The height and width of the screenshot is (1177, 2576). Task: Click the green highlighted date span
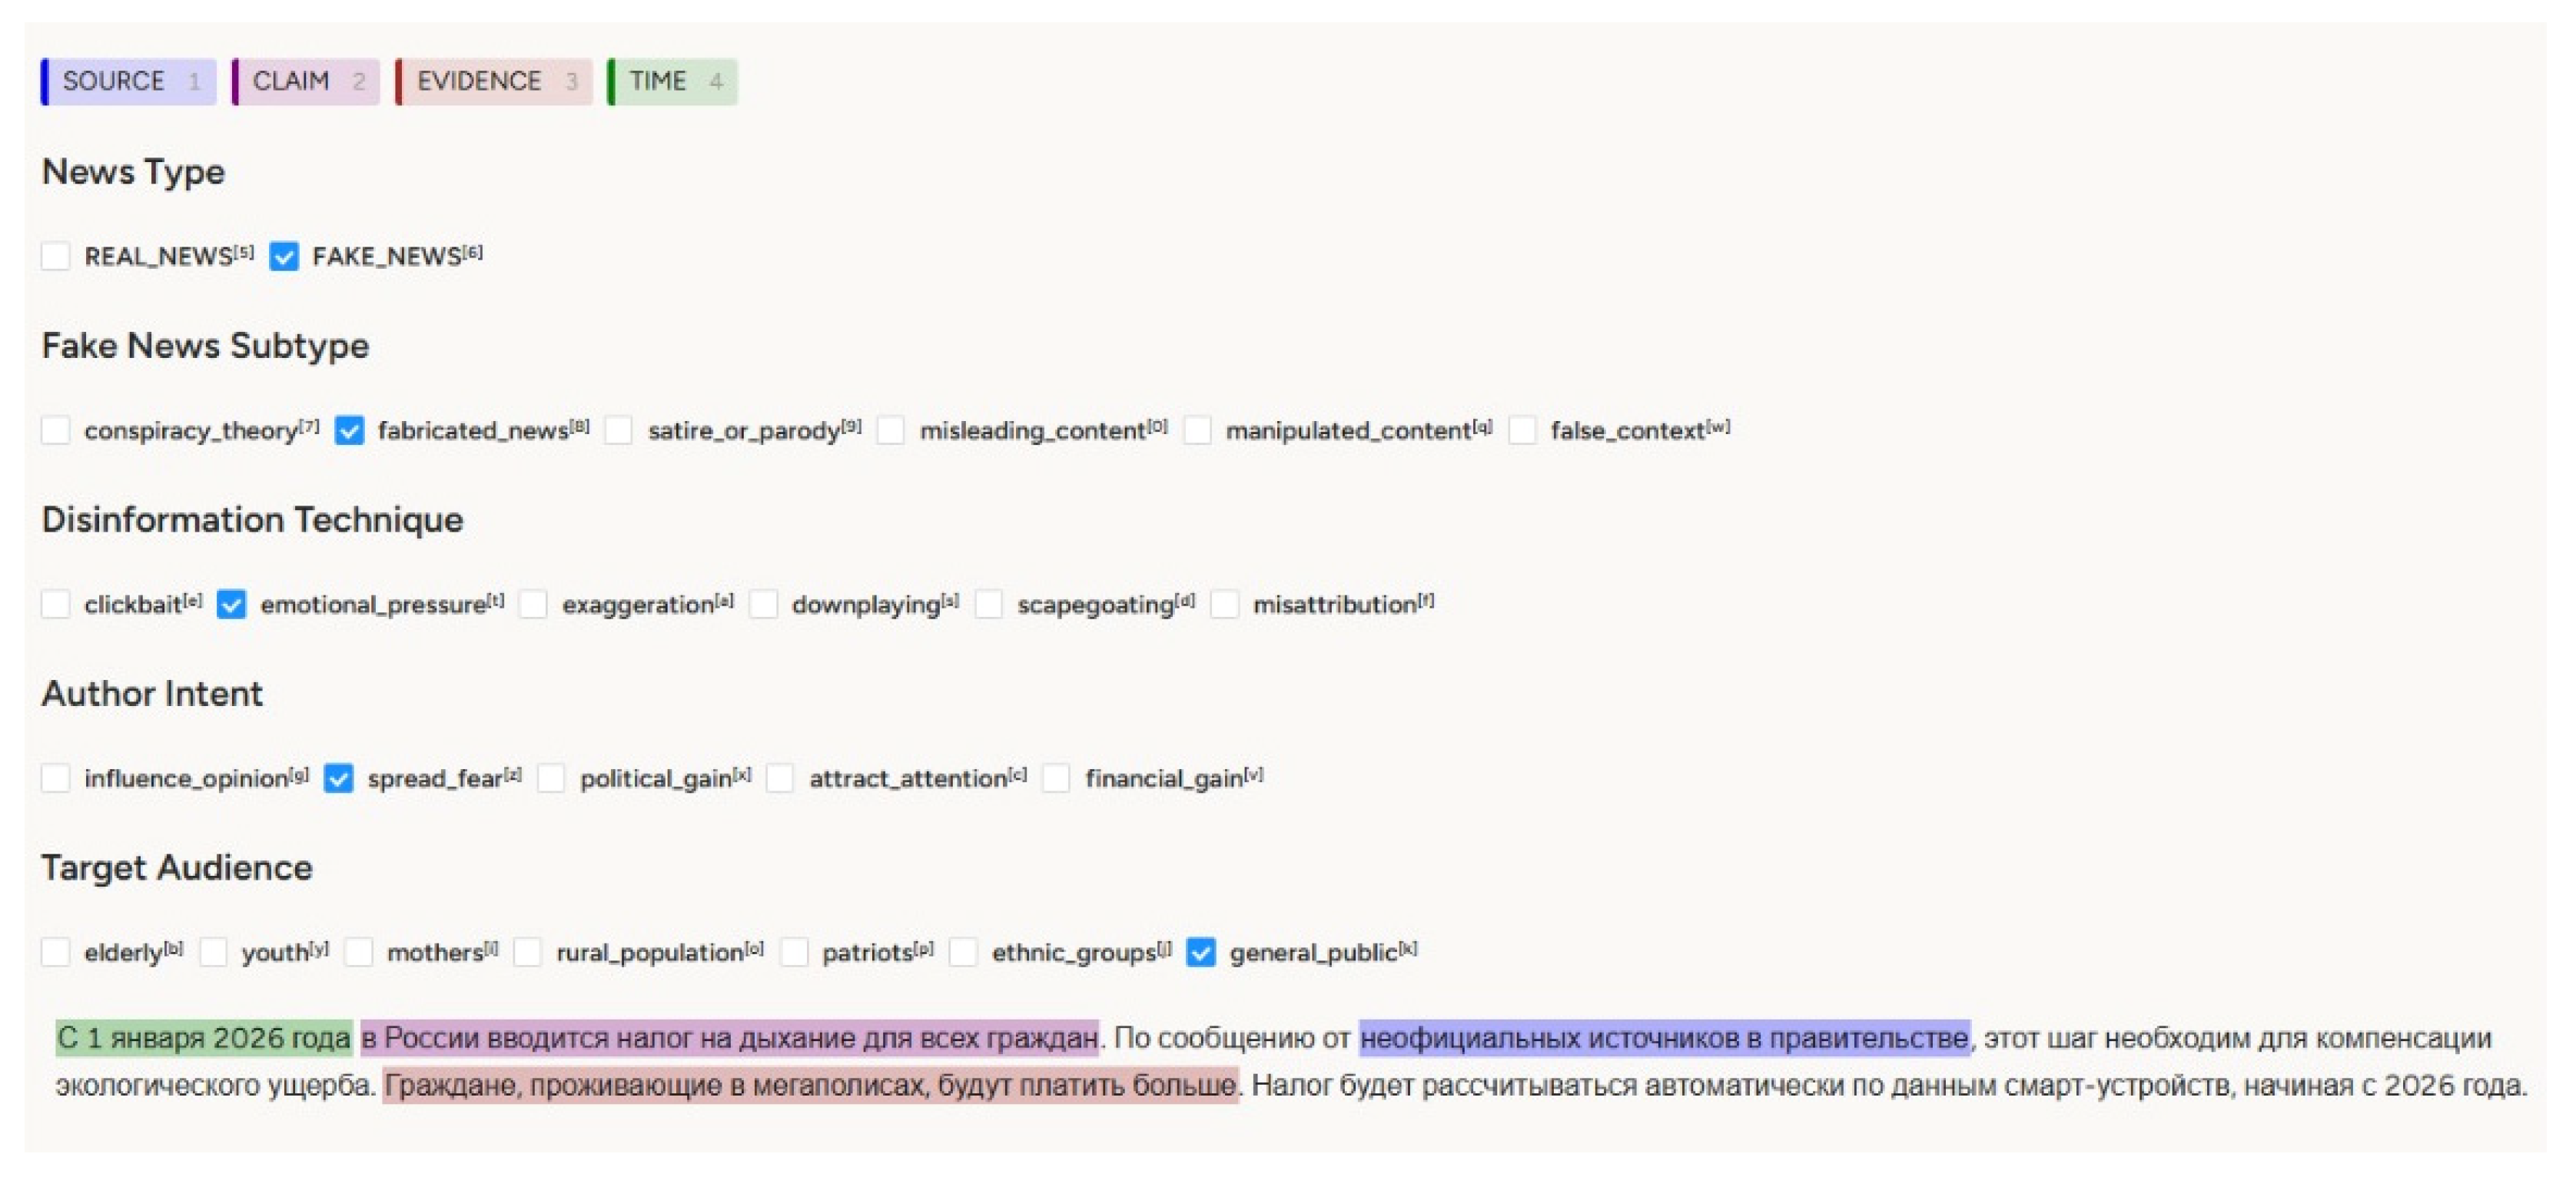(204, 1038)
